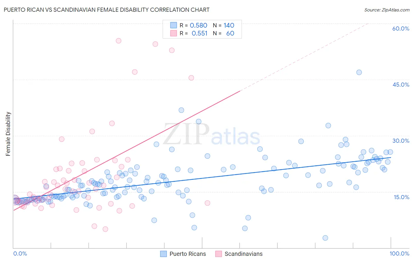Select the Puerto Ricans legend label
Viewport: 413px width, 262px height.
coord(188,254)
